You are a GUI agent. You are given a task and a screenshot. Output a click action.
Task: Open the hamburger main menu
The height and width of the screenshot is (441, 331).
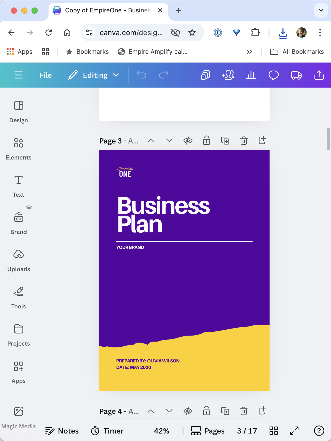pos(19,75)
